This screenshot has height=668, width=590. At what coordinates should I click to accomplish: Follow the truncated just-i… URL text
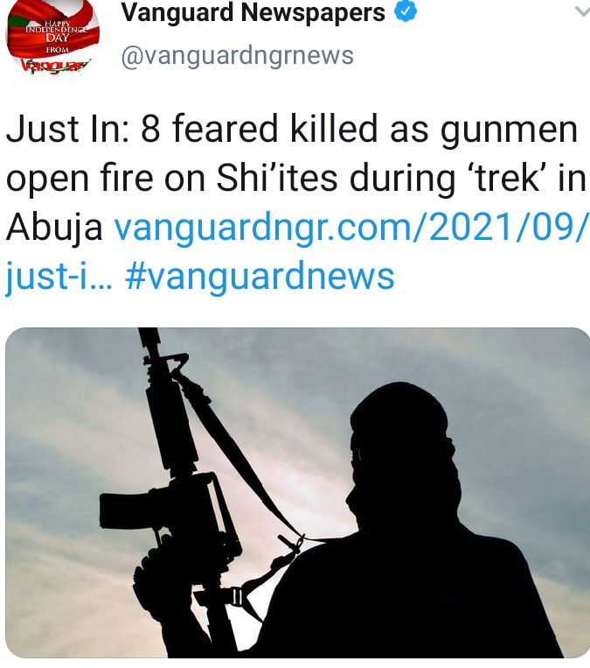tap(59, 276)
